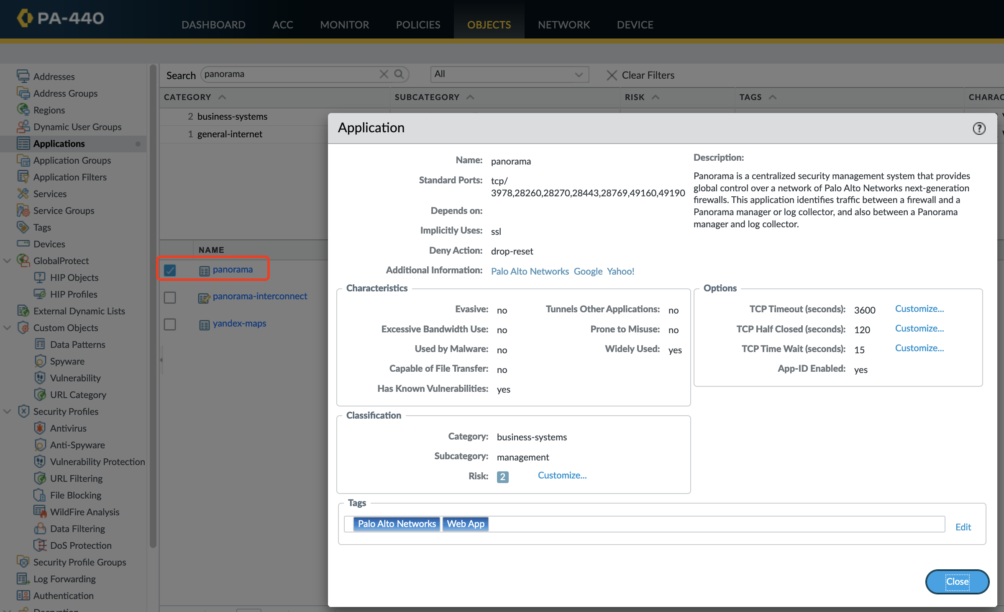Viewport: 1004px width, 612px height.
Task: Click Edit for Tags
Action: 963,527
